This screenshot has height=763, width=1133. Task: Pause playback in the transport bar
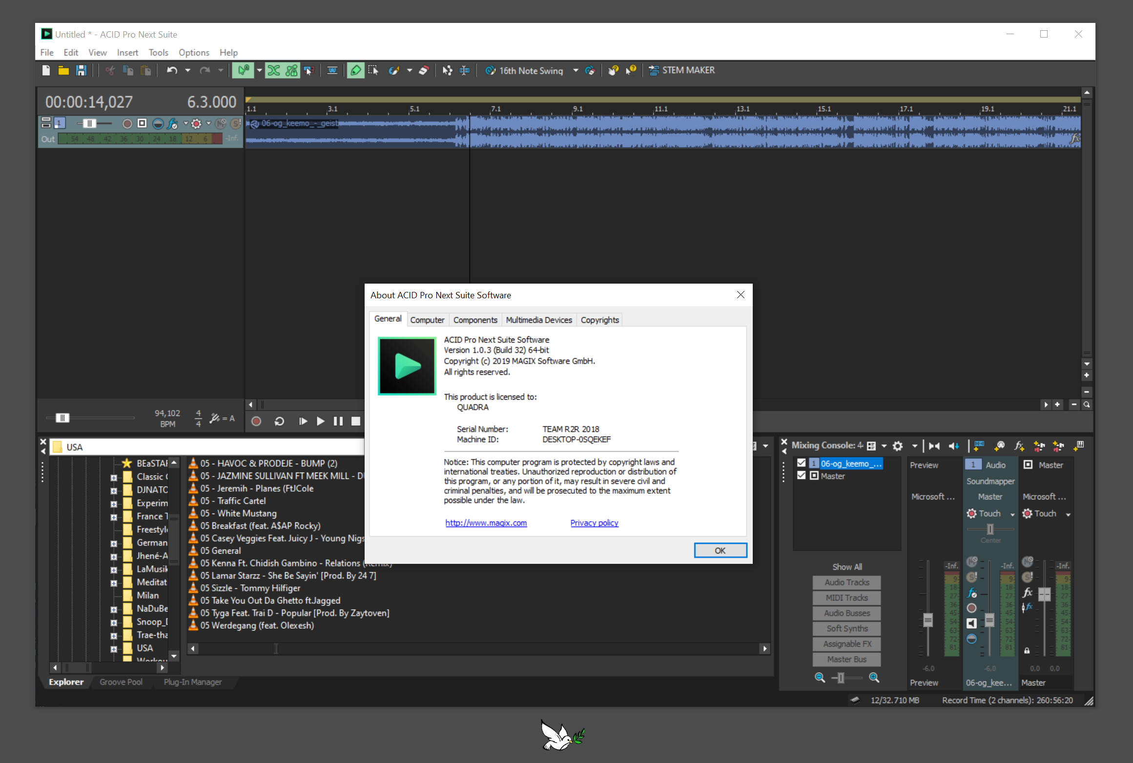(x=338, y=421)
